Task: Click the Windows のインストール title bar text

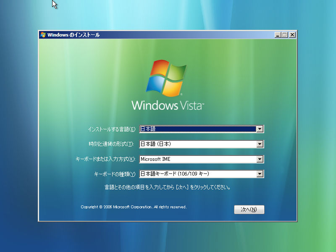Action: coord(73,35)
